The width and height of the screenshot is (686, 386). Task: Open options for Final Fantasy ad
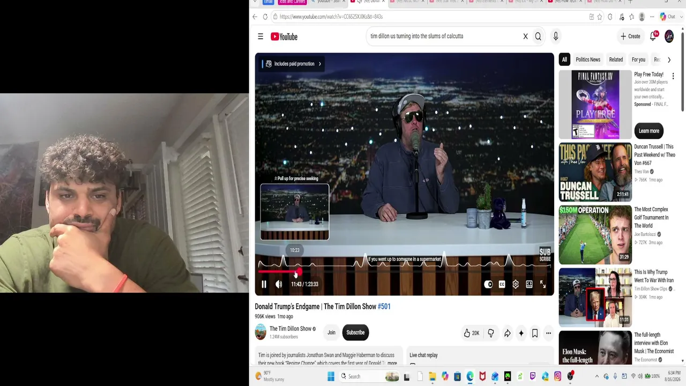click(x=673, y=76)
